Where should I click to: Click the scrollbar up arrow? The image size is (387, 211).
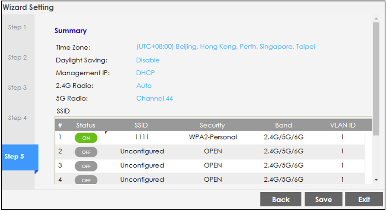tap(376, 19)
